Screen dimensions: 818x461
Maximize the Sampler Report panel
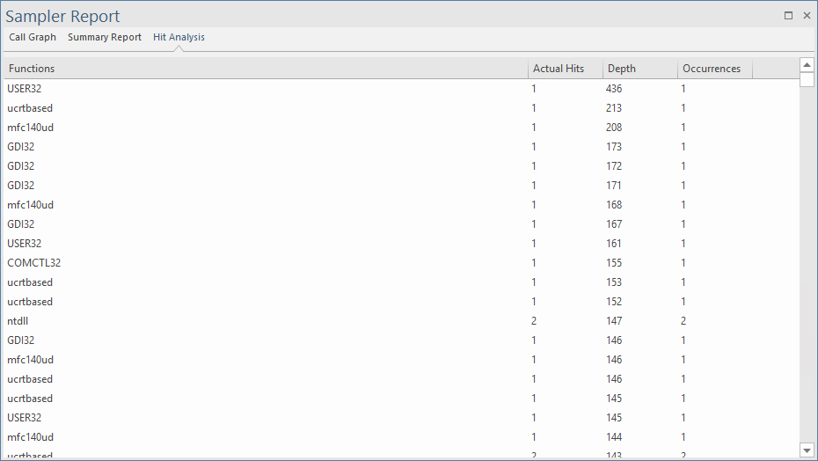[x=788, y=16]
